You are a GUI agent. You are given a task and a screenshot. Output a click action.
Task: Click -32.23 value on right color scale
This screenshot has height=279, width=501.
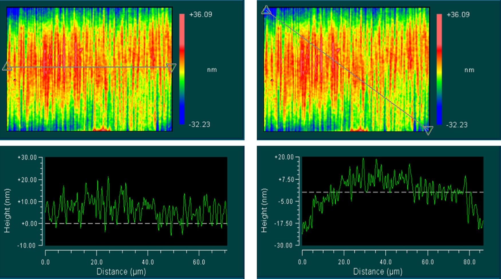(x=457, y=125)
